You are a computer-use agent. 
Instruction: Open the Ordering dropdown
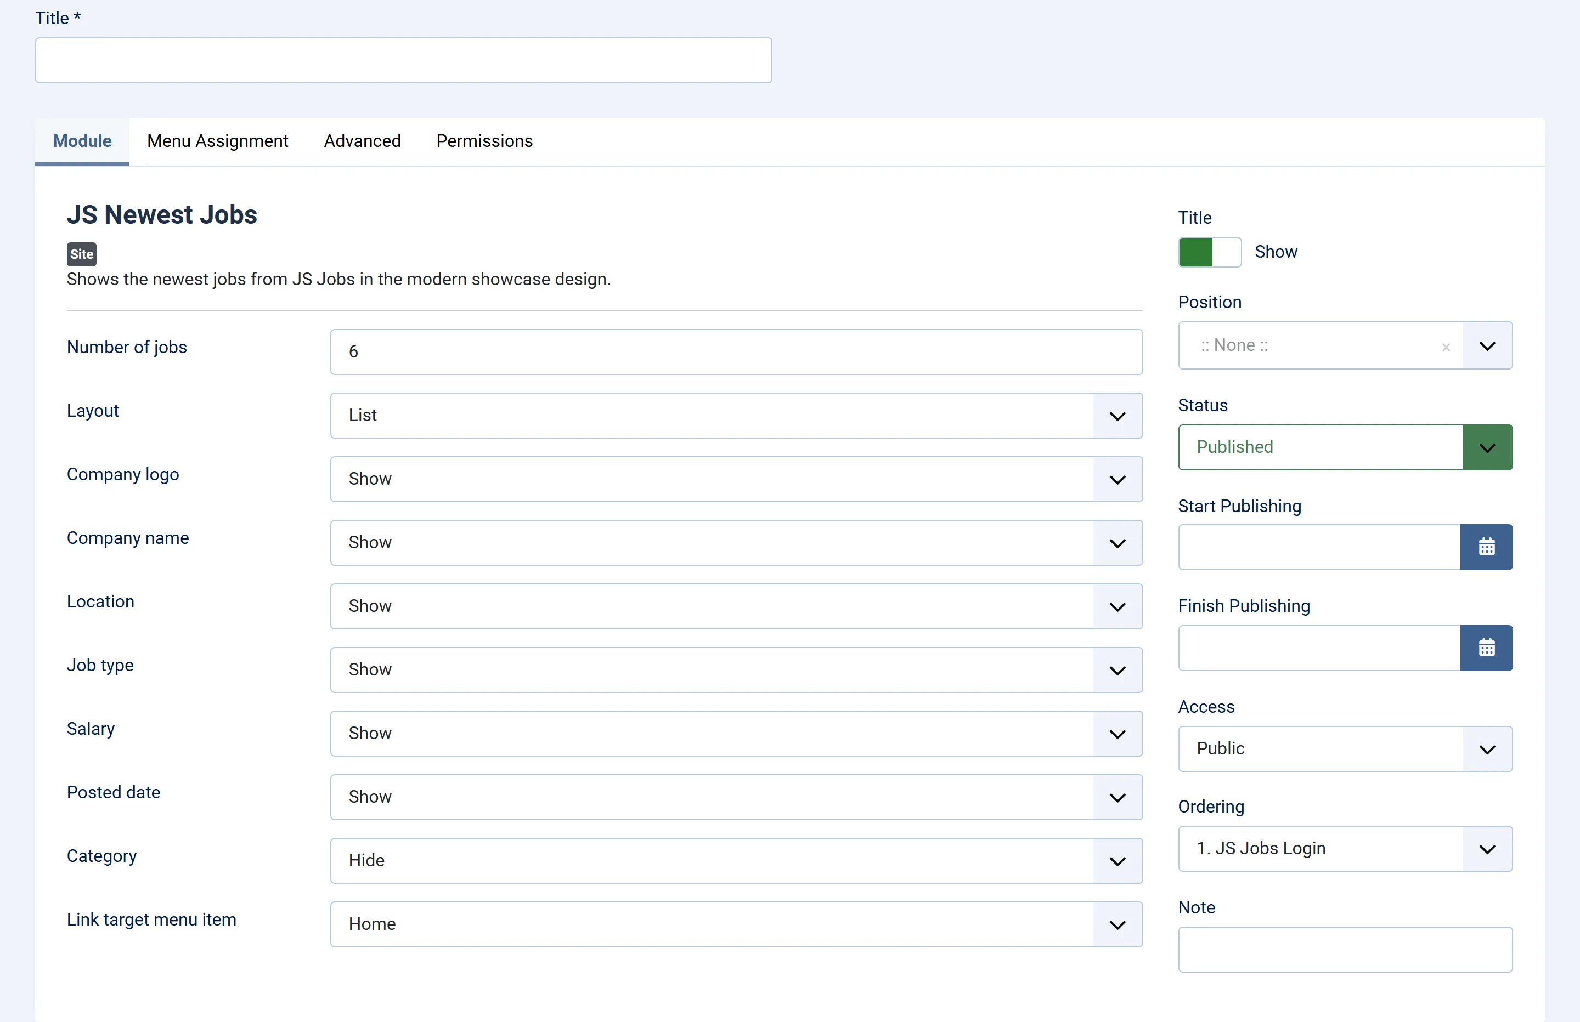click(1345, 849)
